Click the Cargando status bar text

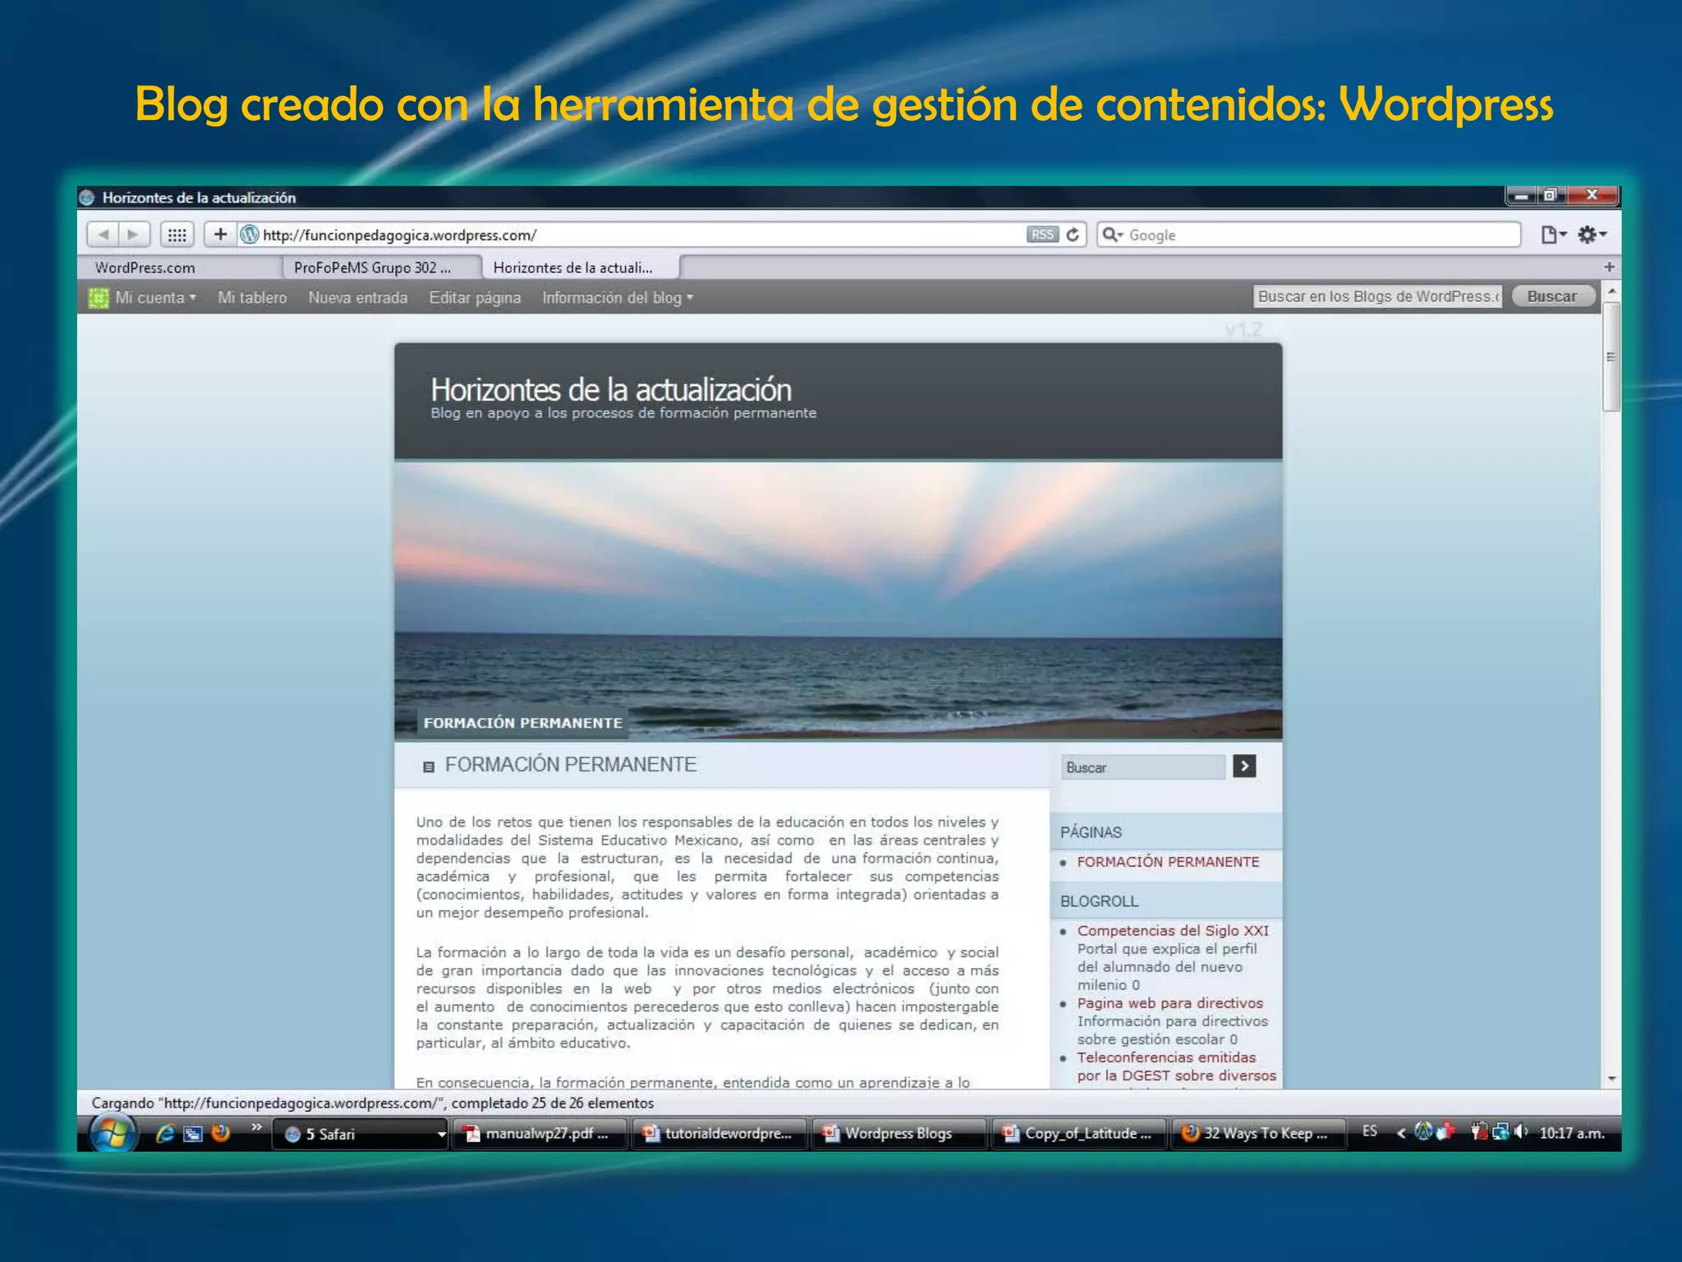(x=373, y=1103)
